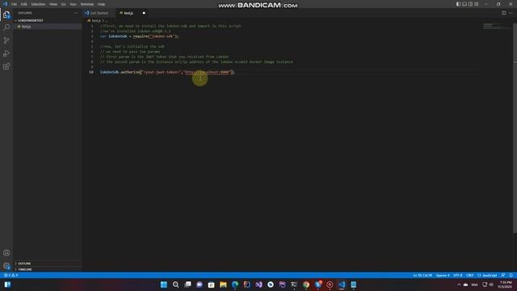Open Visual Studio (purple) from taskbar
Viewport: 517px width, 291px height.
[258, 285]
